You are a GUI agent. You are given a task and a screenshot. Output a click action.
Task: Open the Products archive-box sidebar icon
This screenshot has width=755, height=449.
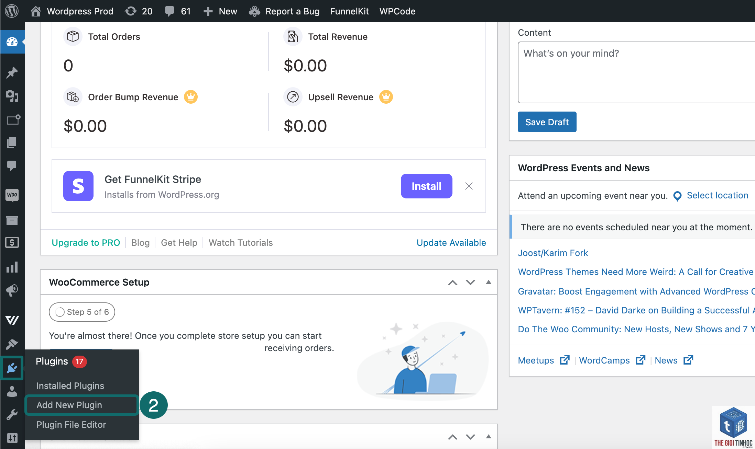12,220
